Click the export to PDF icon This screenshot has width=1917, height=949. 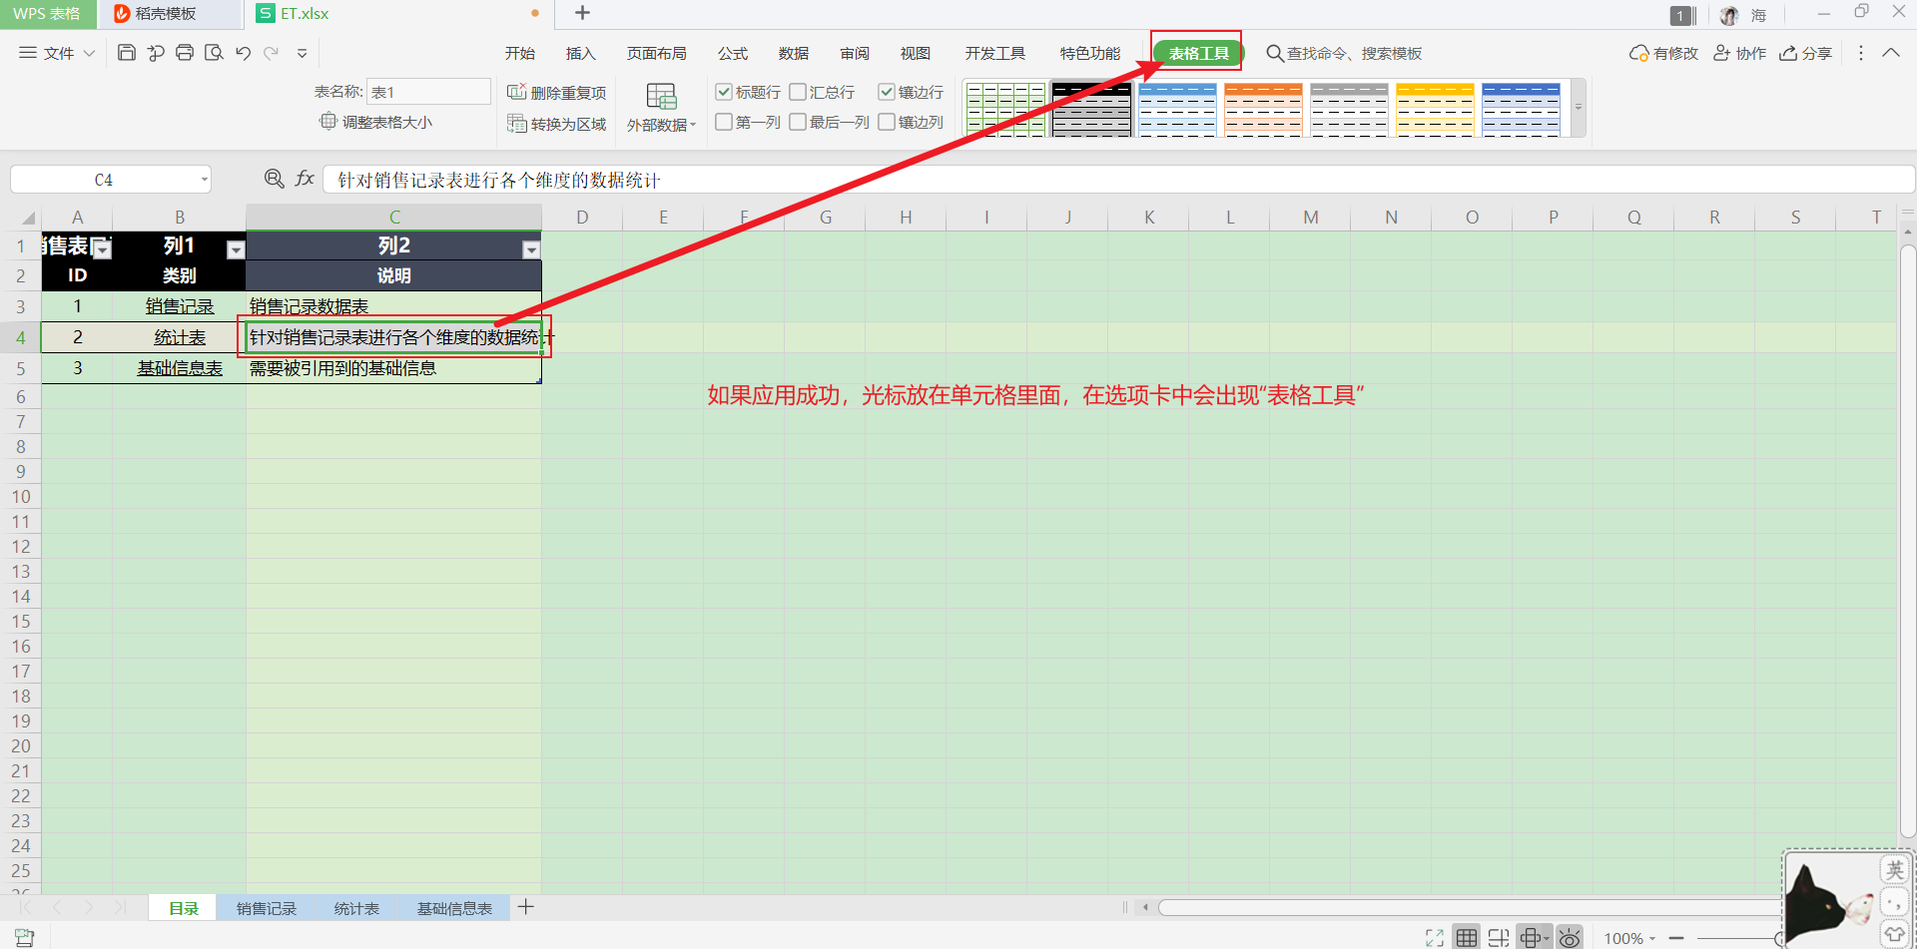click(x=156, y=53)
